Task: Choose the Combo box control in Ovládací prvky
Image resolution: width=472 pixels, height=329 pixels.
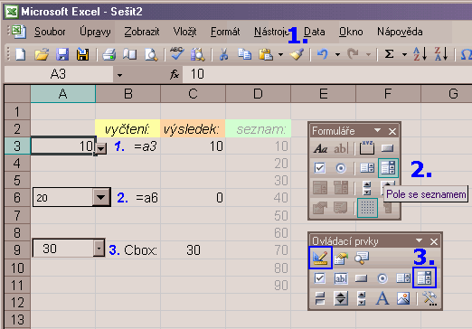Action: click(424, 277)
